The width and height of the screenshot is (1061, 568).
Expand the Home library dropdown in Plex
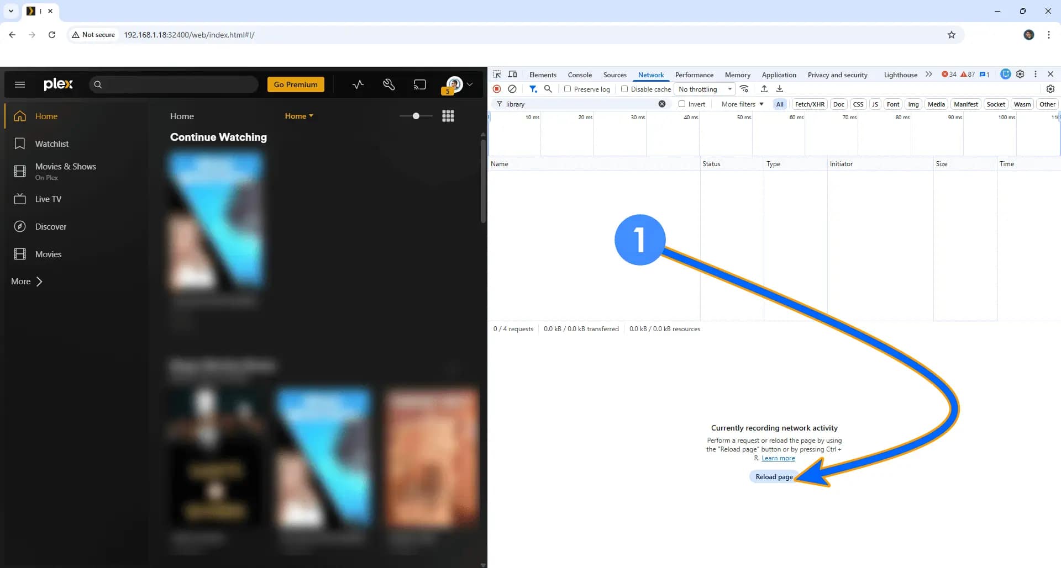tap(299, 116)
